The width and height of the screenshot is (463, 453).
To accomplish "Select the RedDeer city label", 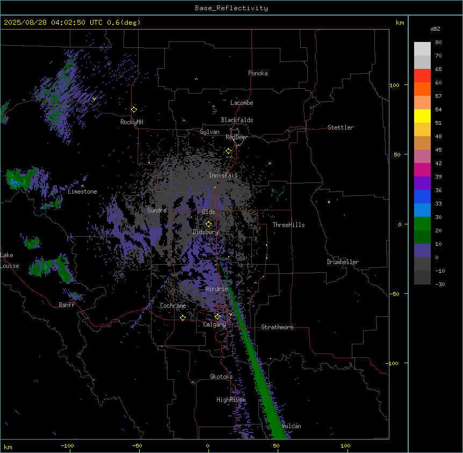I will [236, 137].
